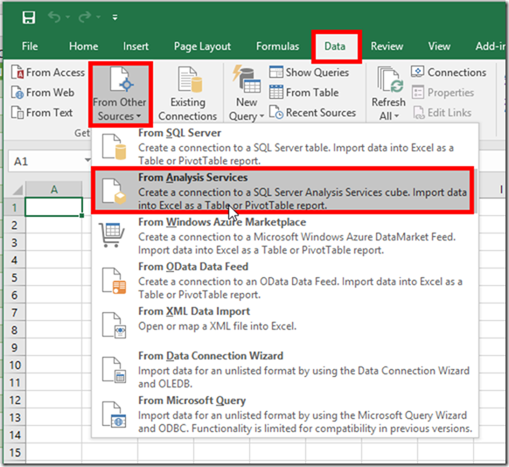
Task: Switch to the Insert tab
Action: coord(136,46)
